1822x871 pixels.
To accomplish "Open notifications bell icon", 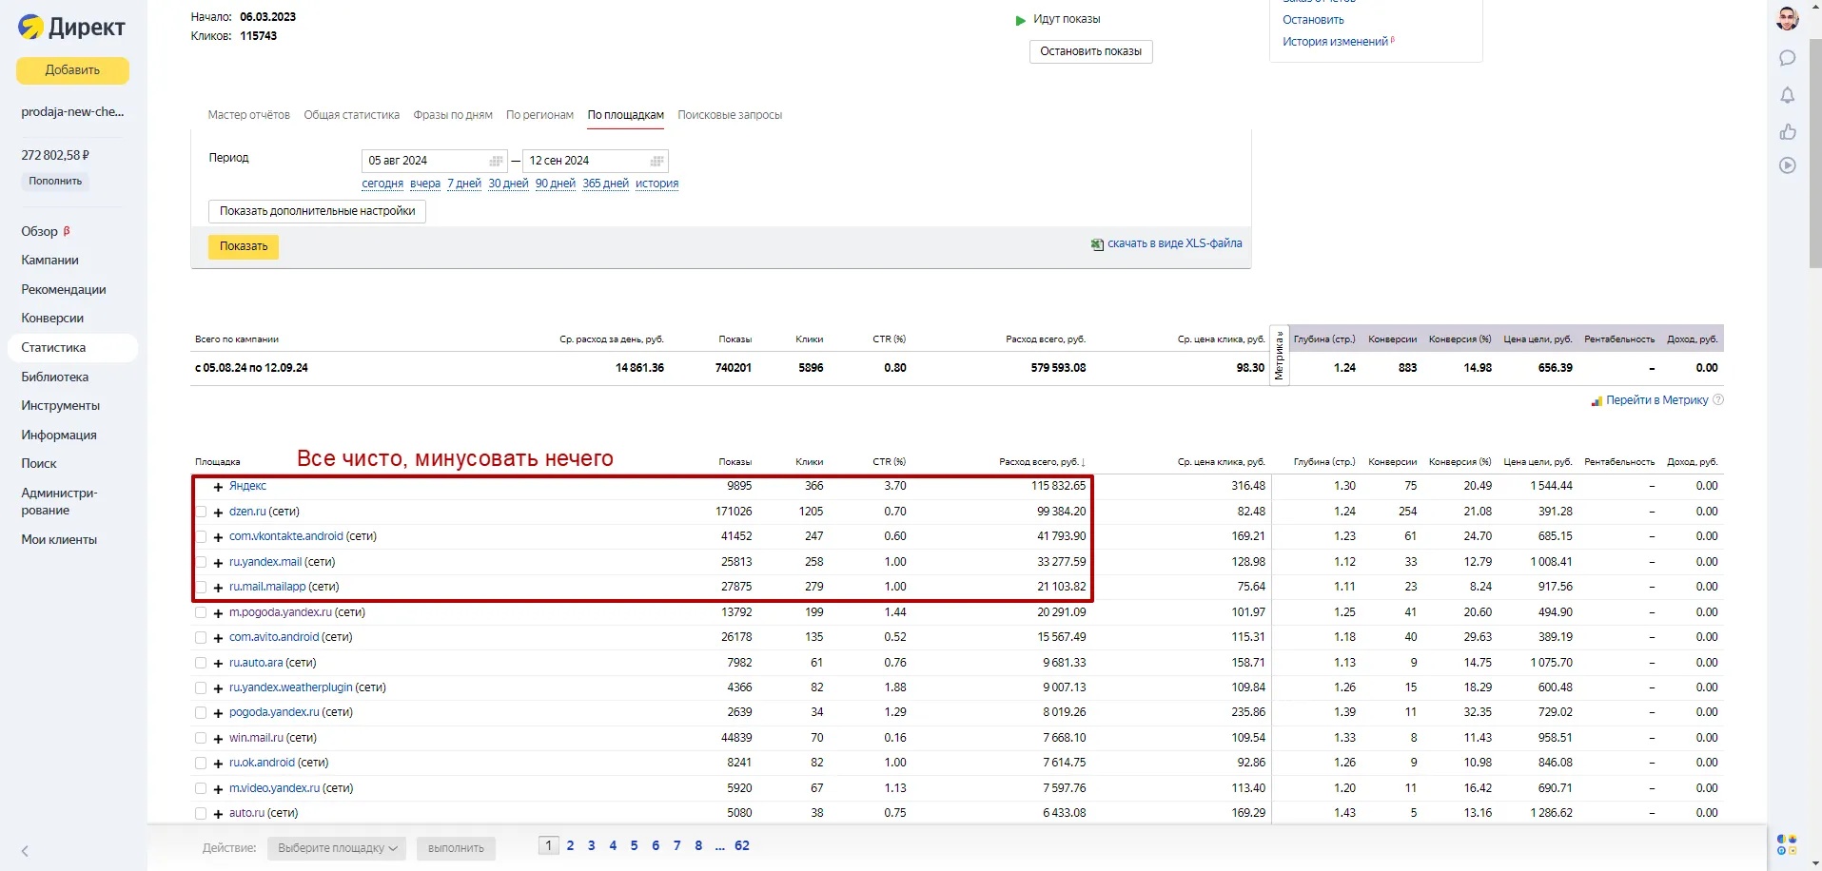I will [x=1788, y=95].
